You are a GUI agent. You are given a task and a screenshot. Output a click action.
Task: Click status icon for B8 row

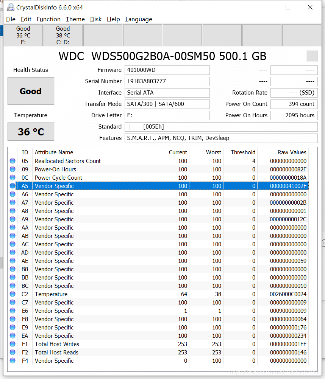pyautogui.click(x=12, y=269)
